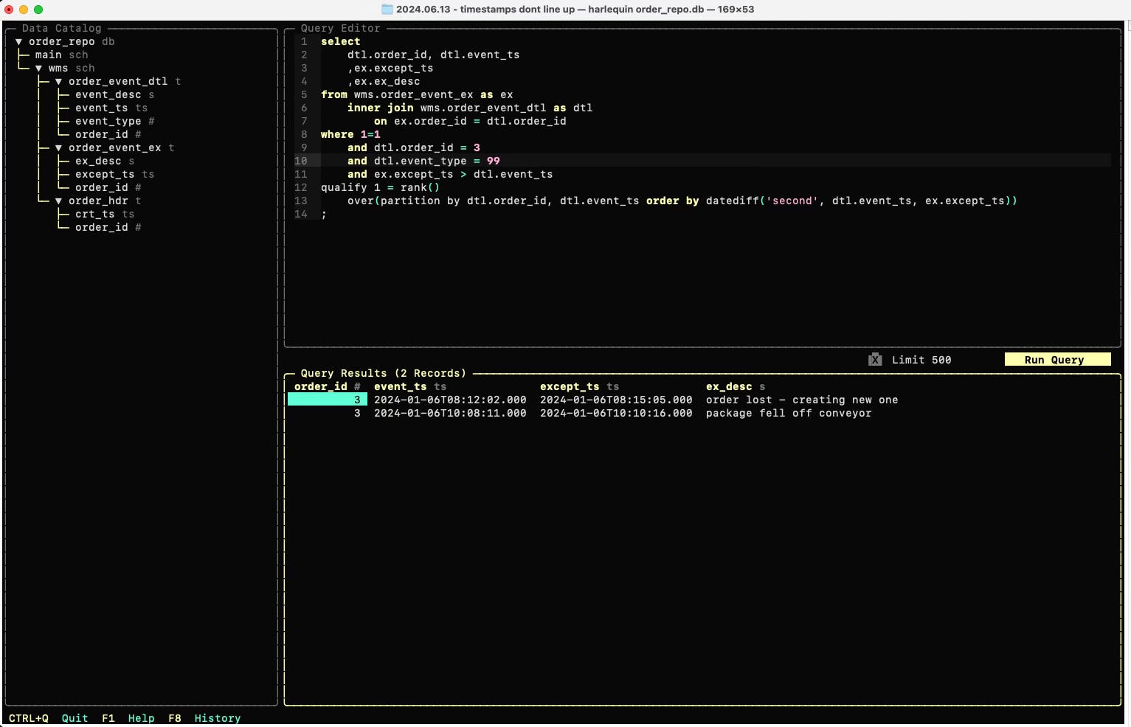Screen dimensions: 1131x727
Task: Select cell 2024-01-06T10:10:16.000
Action: [616, 414]
